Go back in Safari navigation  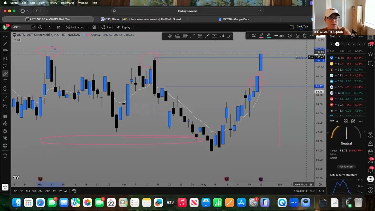[37, 11]
